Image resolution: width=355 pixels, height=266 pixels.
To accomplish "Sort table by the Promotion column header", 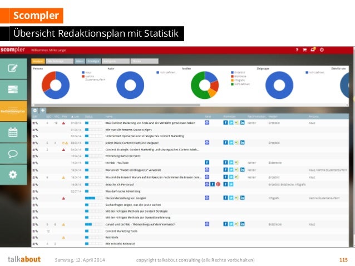I will (x=230, y=117).
